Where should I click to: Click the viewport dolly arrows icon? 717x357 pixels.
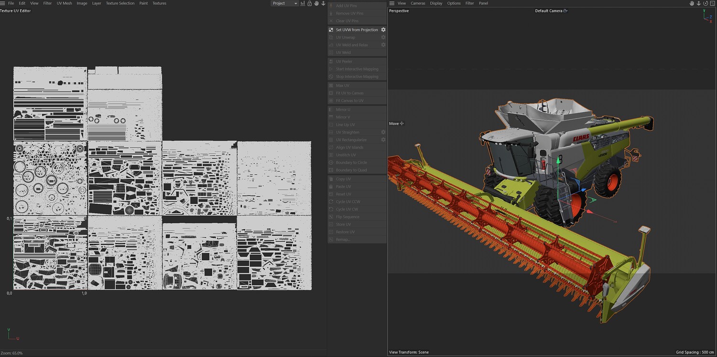tap(698, 3)
